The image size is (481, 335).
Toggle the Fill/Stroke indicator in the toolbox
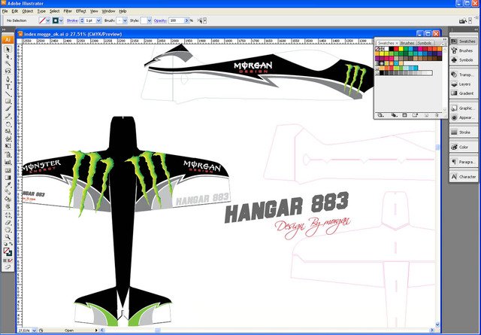pos(8,251)
